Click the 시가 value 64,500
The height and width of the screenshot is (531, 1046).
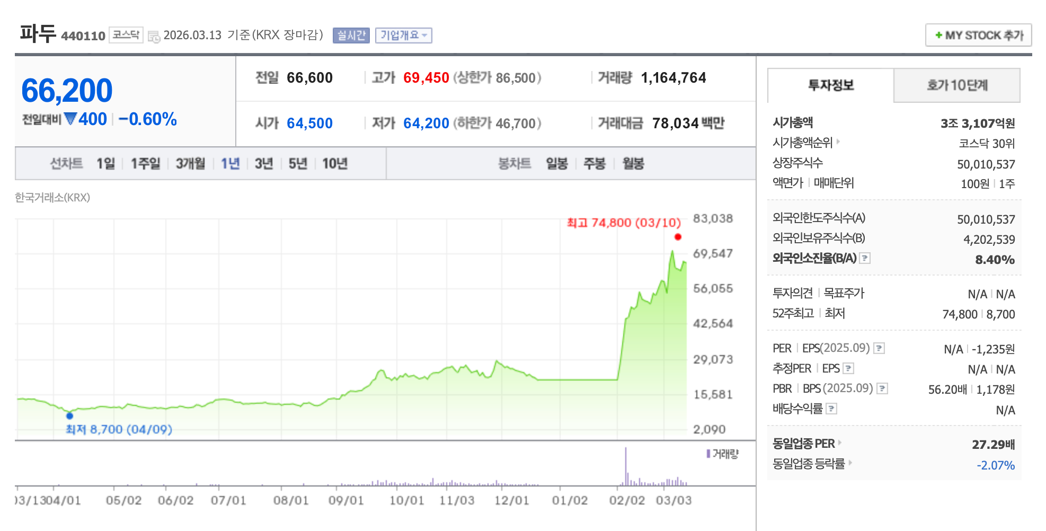[309, 123]
